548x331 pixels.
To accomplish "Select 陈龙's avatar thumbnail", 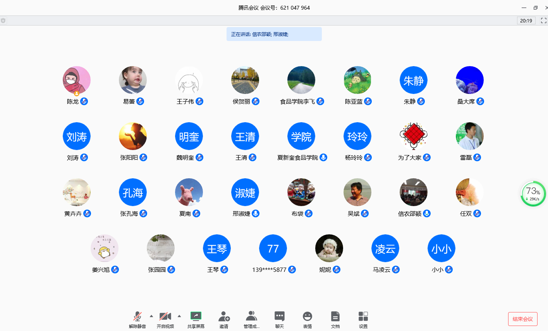I will point(77,80).
